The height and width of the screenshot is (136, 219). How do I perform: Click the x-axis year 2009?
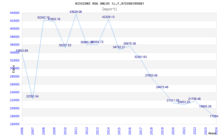(54, 131)
